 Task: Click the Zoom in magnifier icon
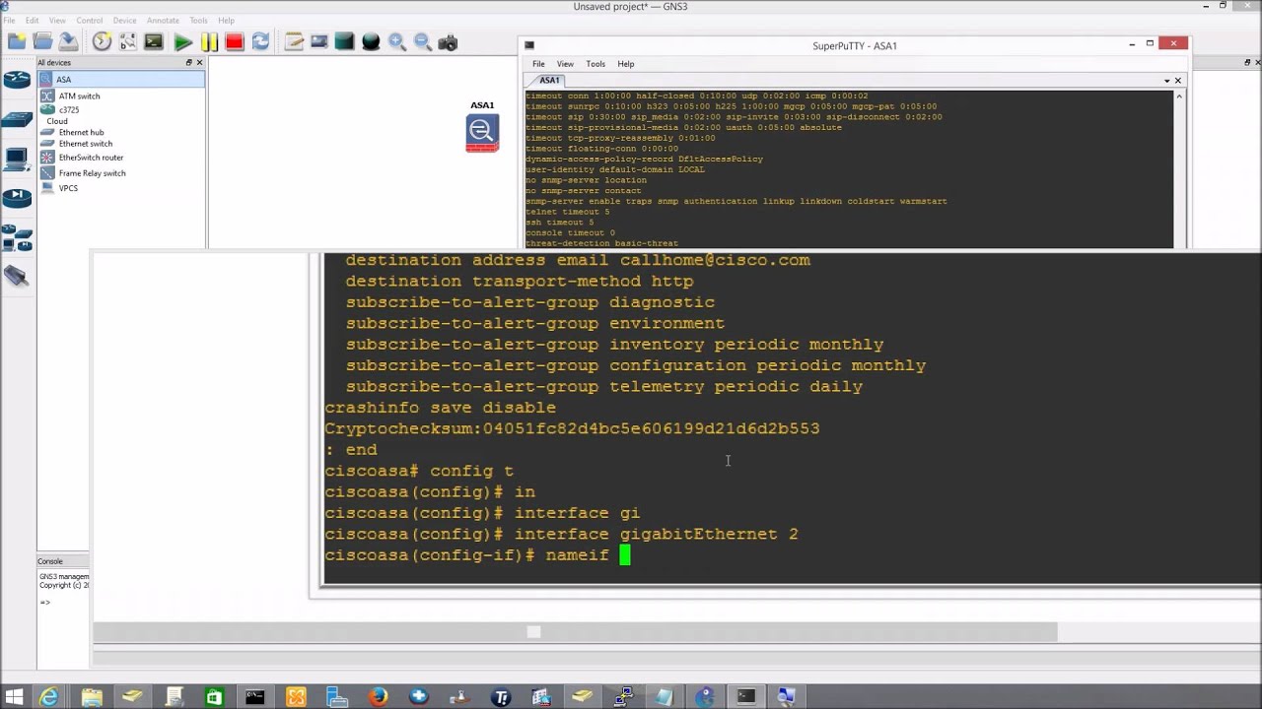coord(396,41)
